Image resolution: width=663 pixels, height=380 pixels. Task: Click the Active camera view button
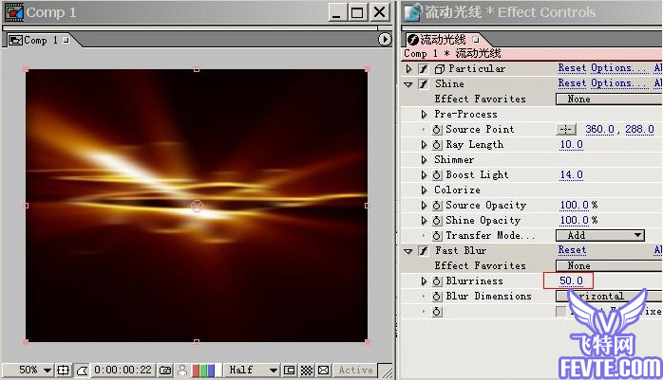click(355, 371)
